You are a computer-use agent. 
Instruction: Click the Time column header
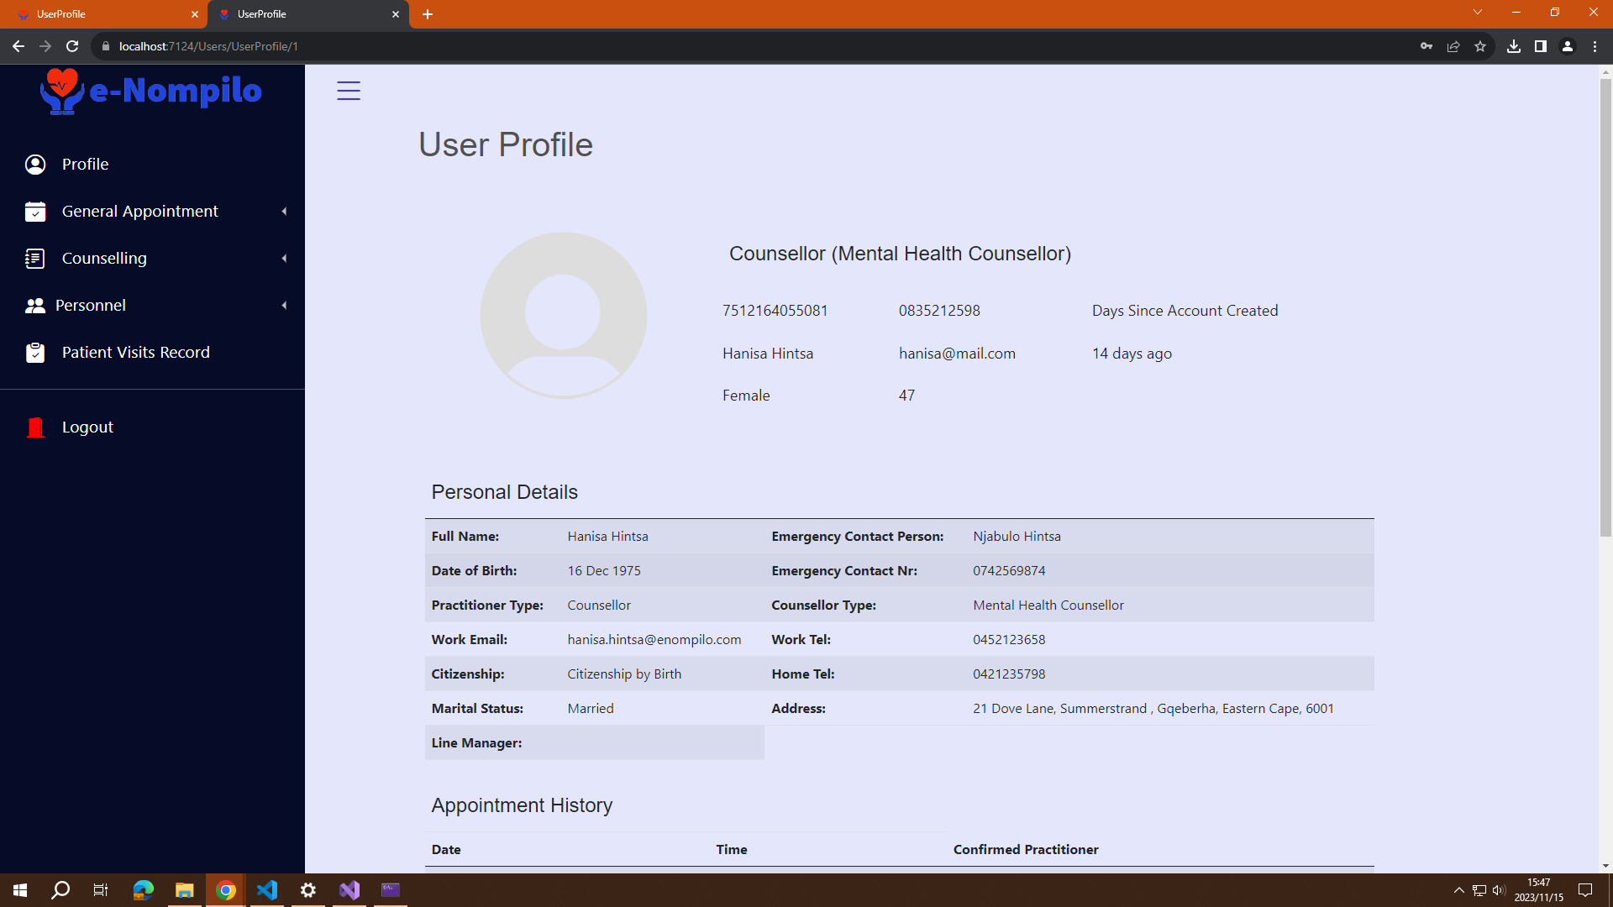(732, 850)
